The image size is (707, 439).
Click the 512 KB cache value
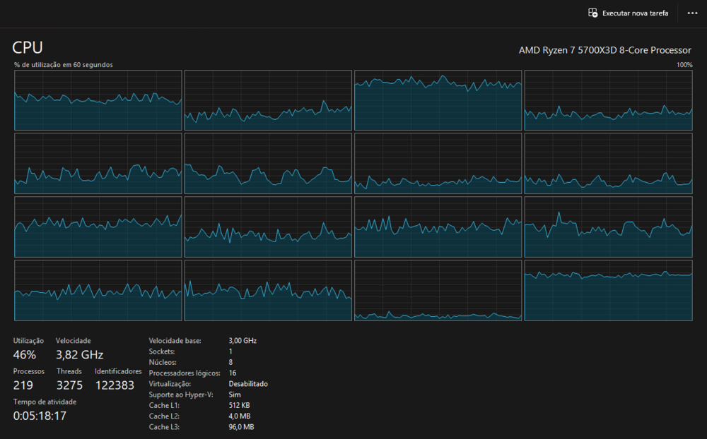click(x=239, y=406)
